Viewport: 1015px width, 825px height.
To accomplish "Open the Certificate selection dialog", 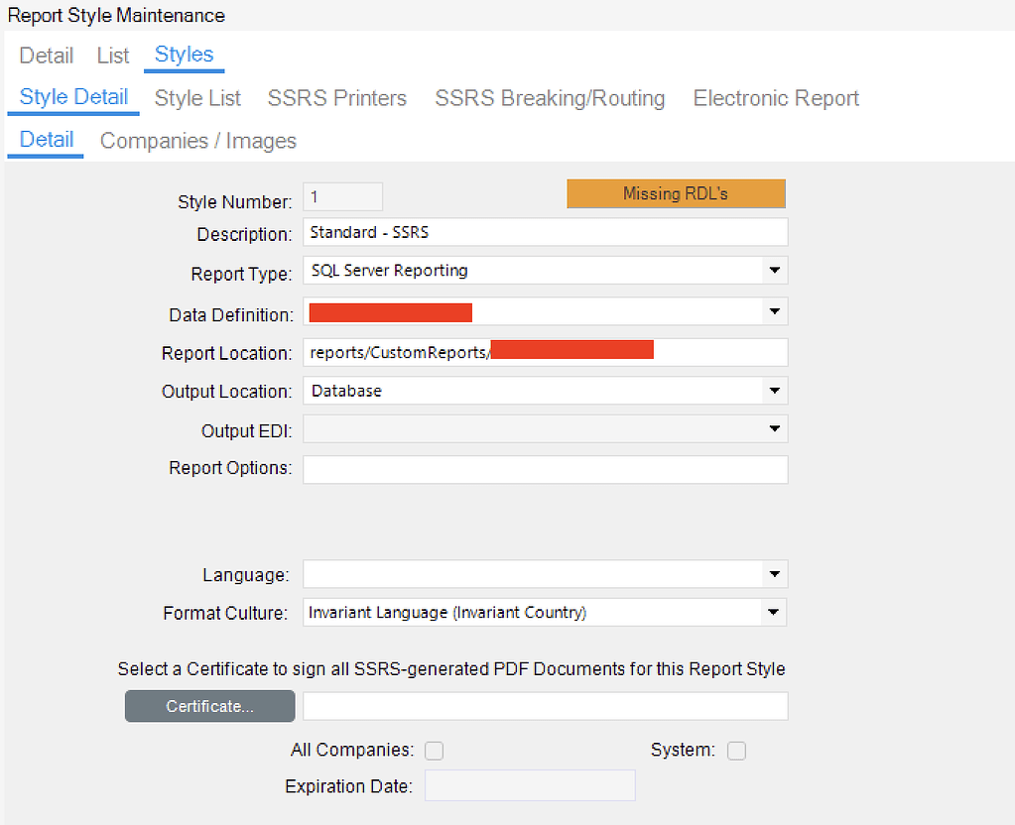I will pos(209,706).
